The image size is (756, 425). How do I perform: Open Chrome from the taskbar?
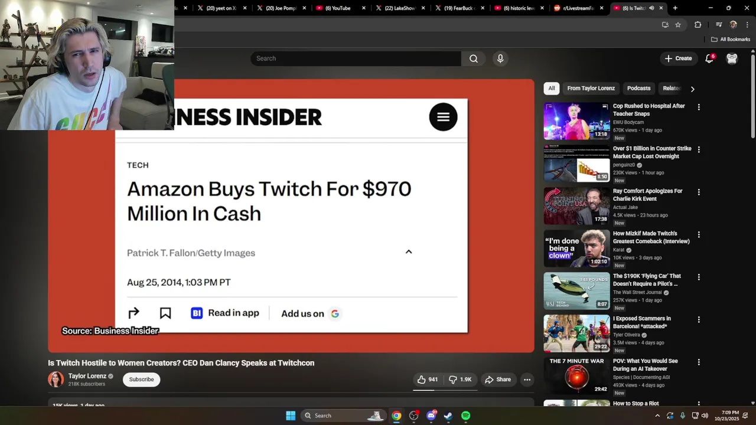coord(396,416)
